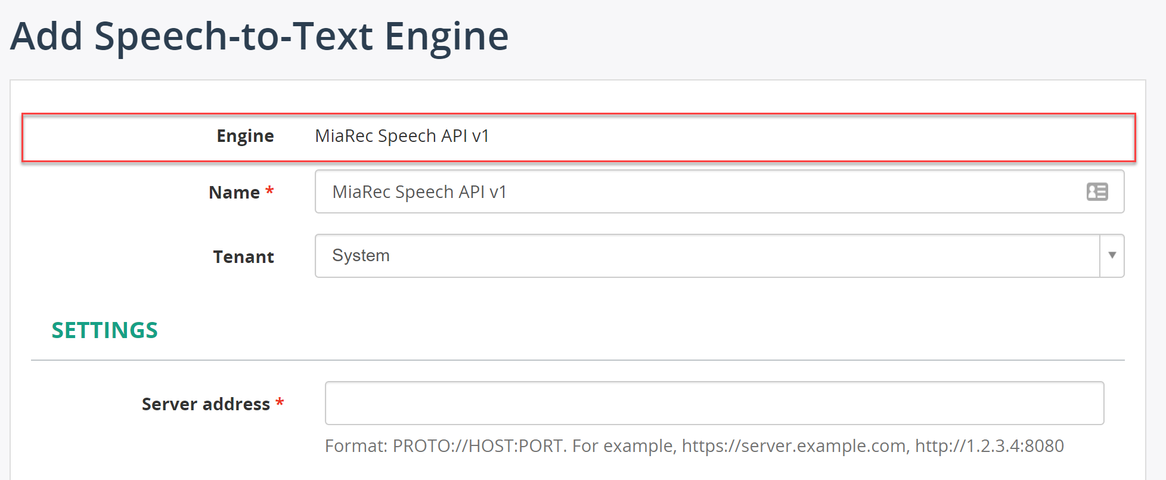Click the https://server.example.com example text
This screenshot has width=1166, height=480.
[x=793, y=446]
